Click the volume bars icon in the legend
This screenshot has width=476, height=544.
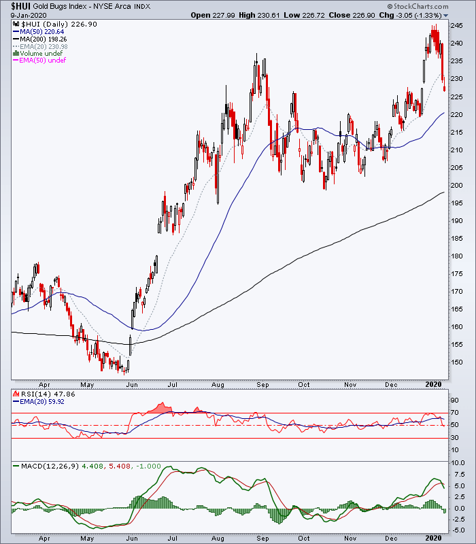point(16,54)
